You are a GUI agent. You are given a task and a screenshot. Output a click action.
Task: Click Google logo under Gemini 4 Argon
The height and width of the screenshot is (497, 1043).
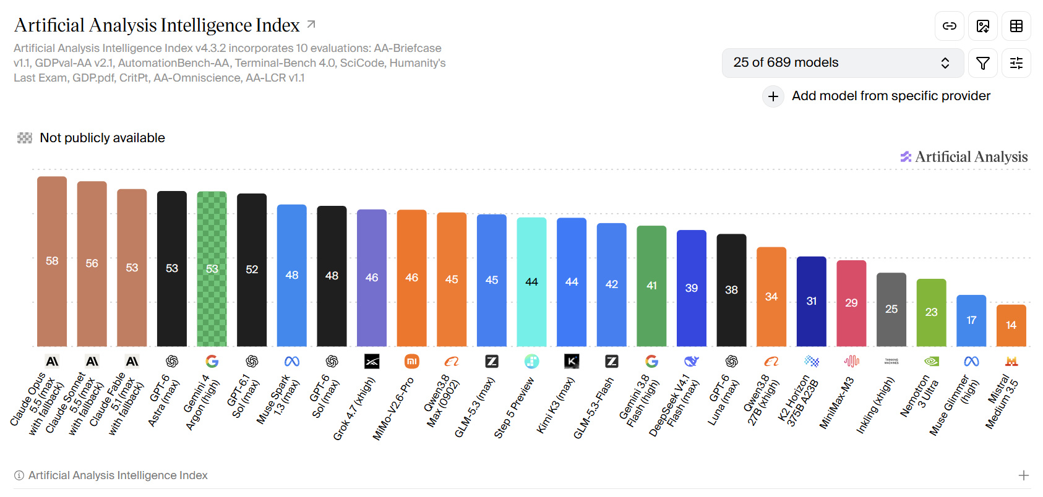point(212,361)
